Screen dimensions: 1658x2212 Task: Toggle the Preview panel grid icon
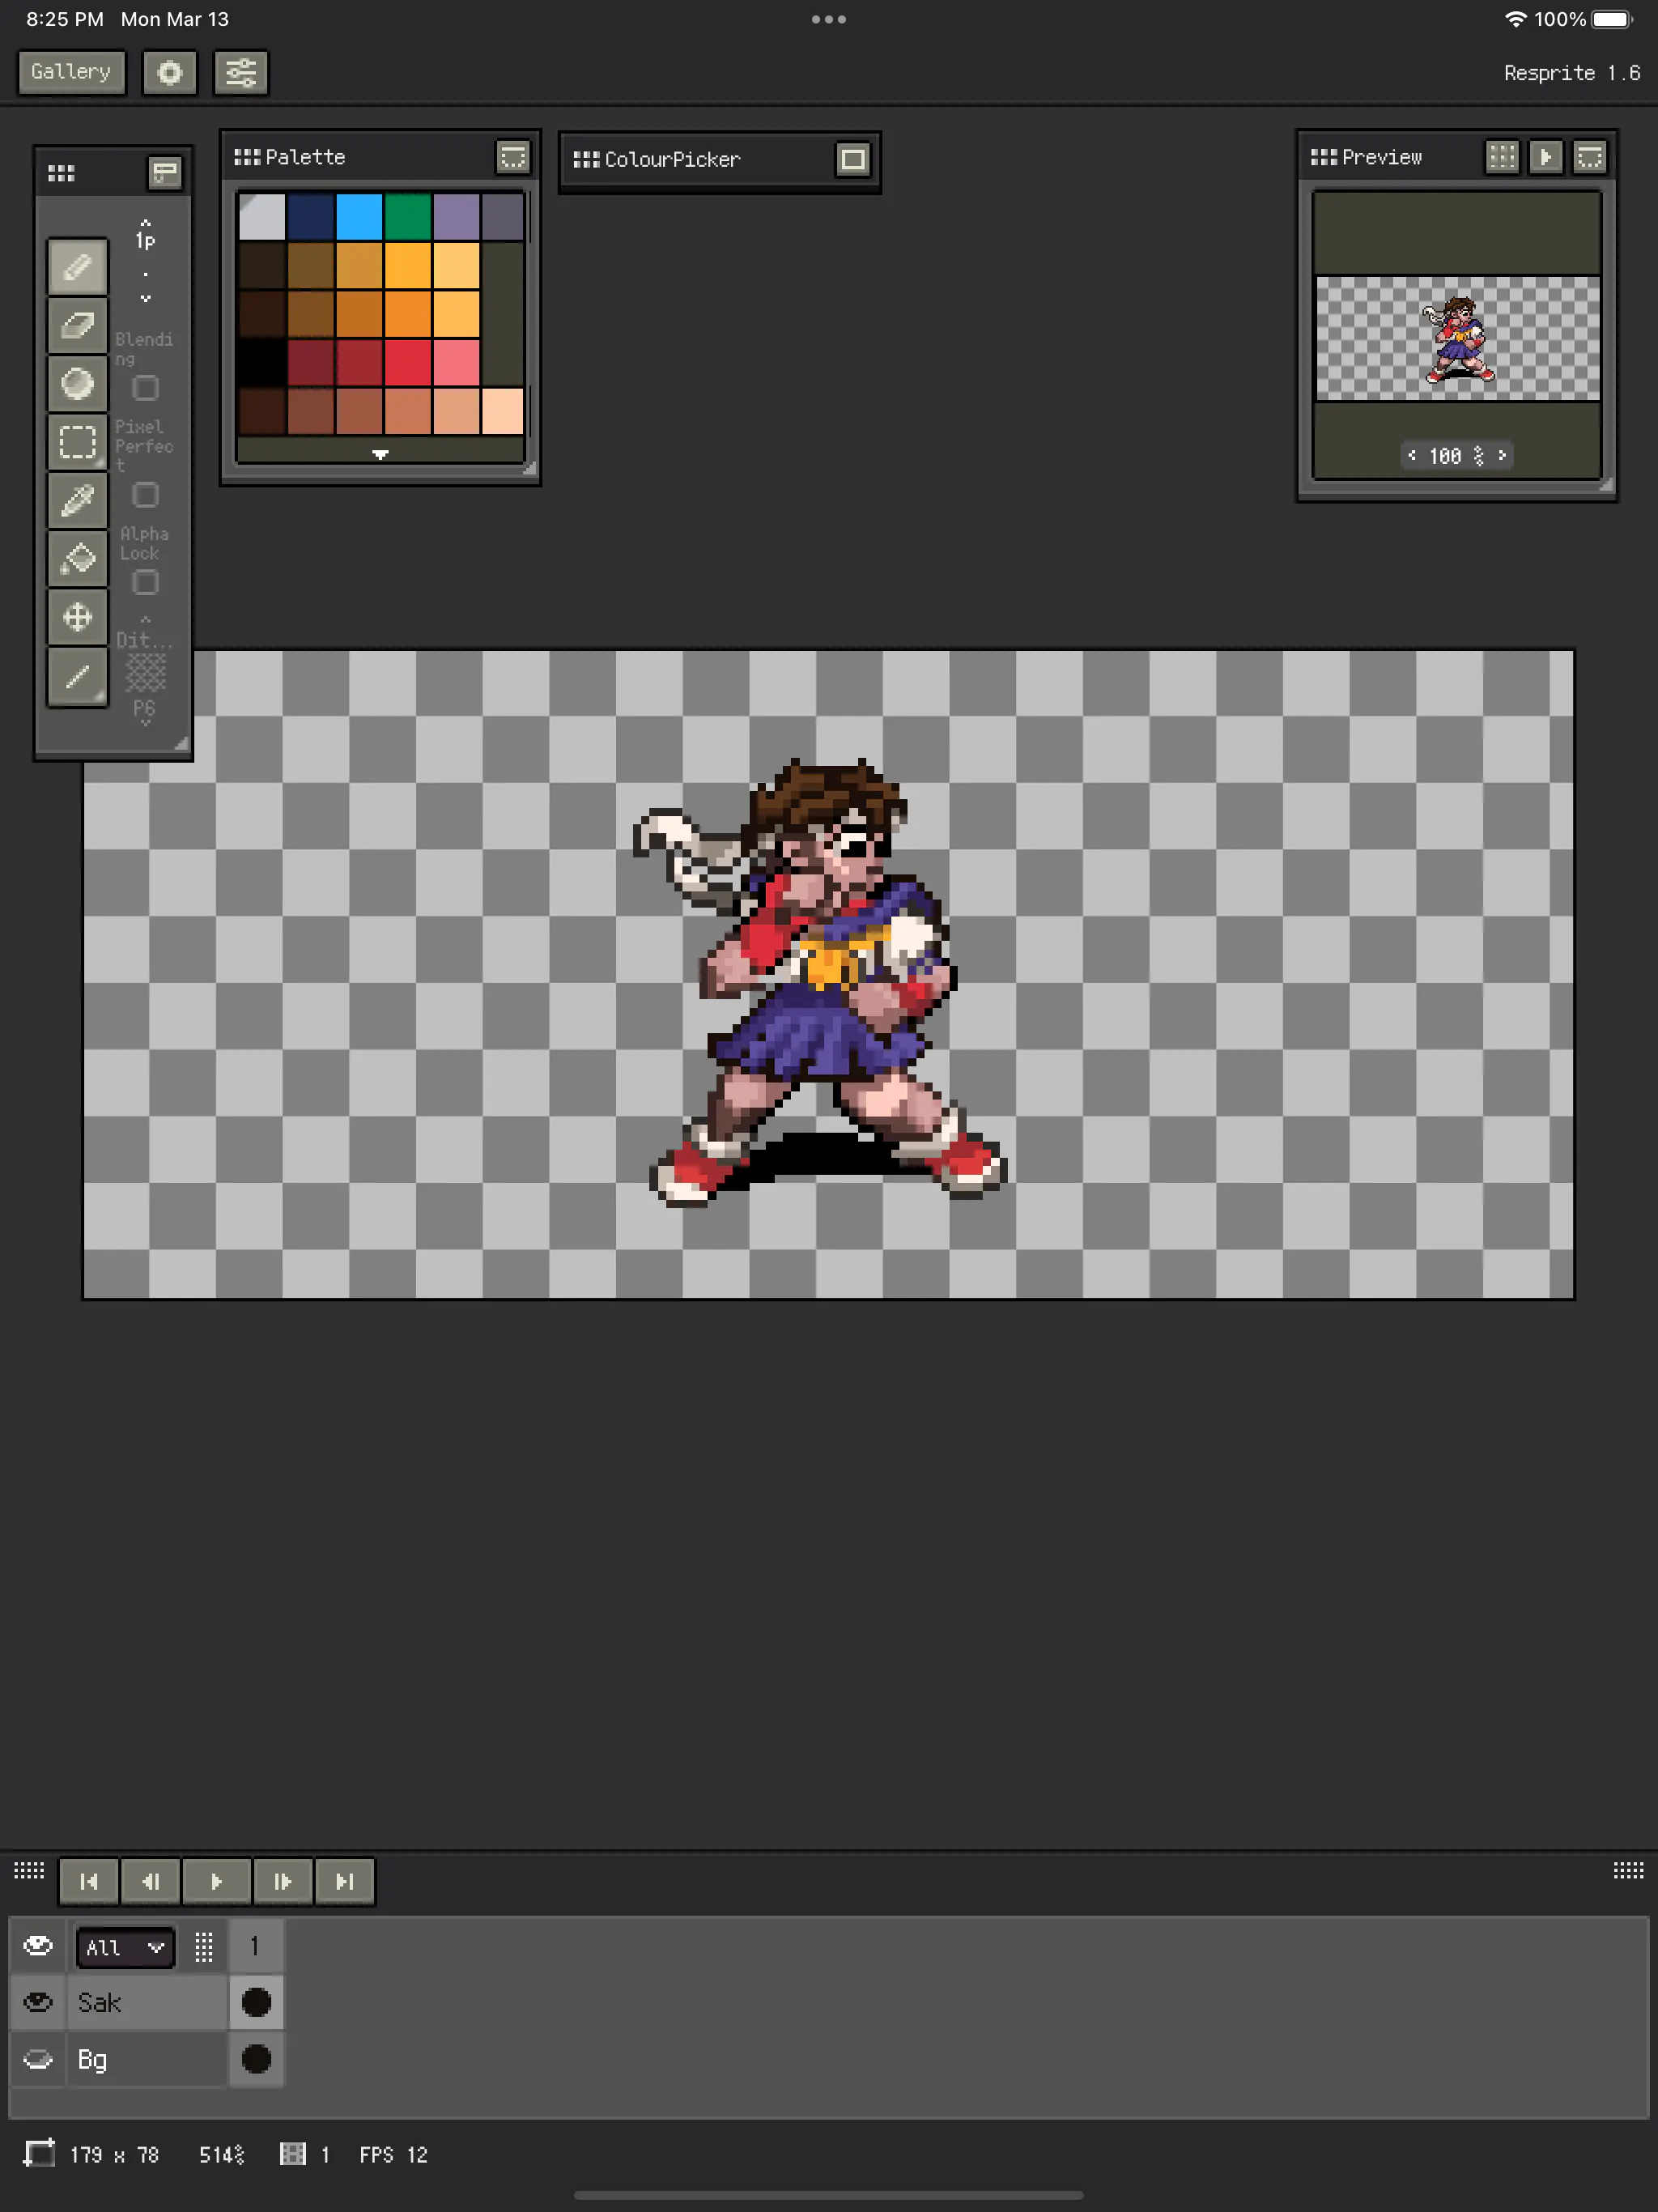pos(1501,157)
